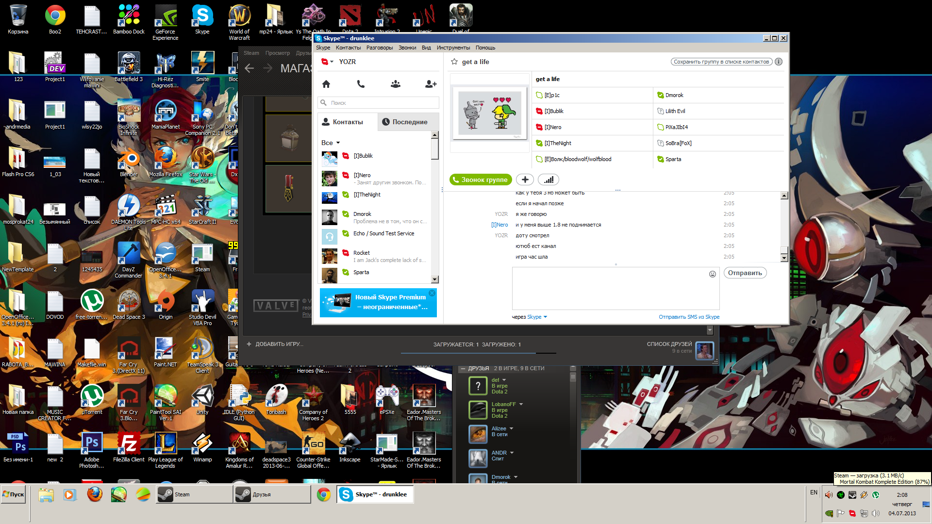This screenshot has width=932, height=524.
Task: Open TeamSpeak 3 Client desktop icon
Action: tap(202, 356)
